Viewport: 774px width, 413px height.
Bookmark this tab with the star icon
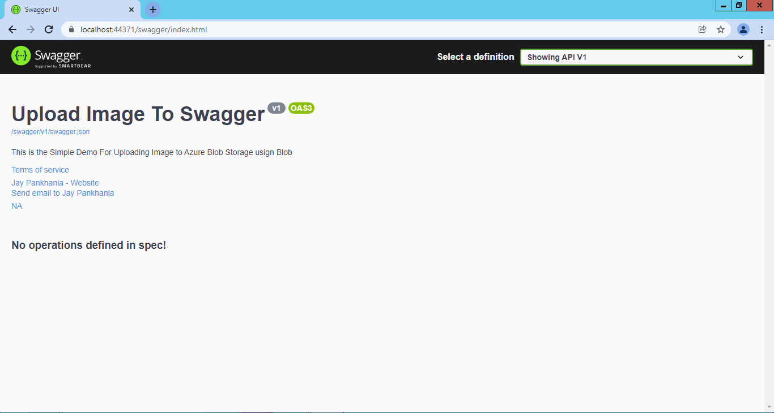tap(721, 29)
